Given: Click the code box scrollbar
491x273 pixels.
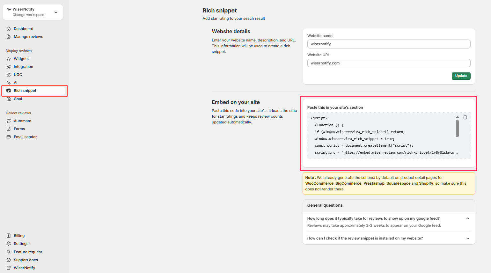Looking at the screenshot, I should [x=457, y=129].
